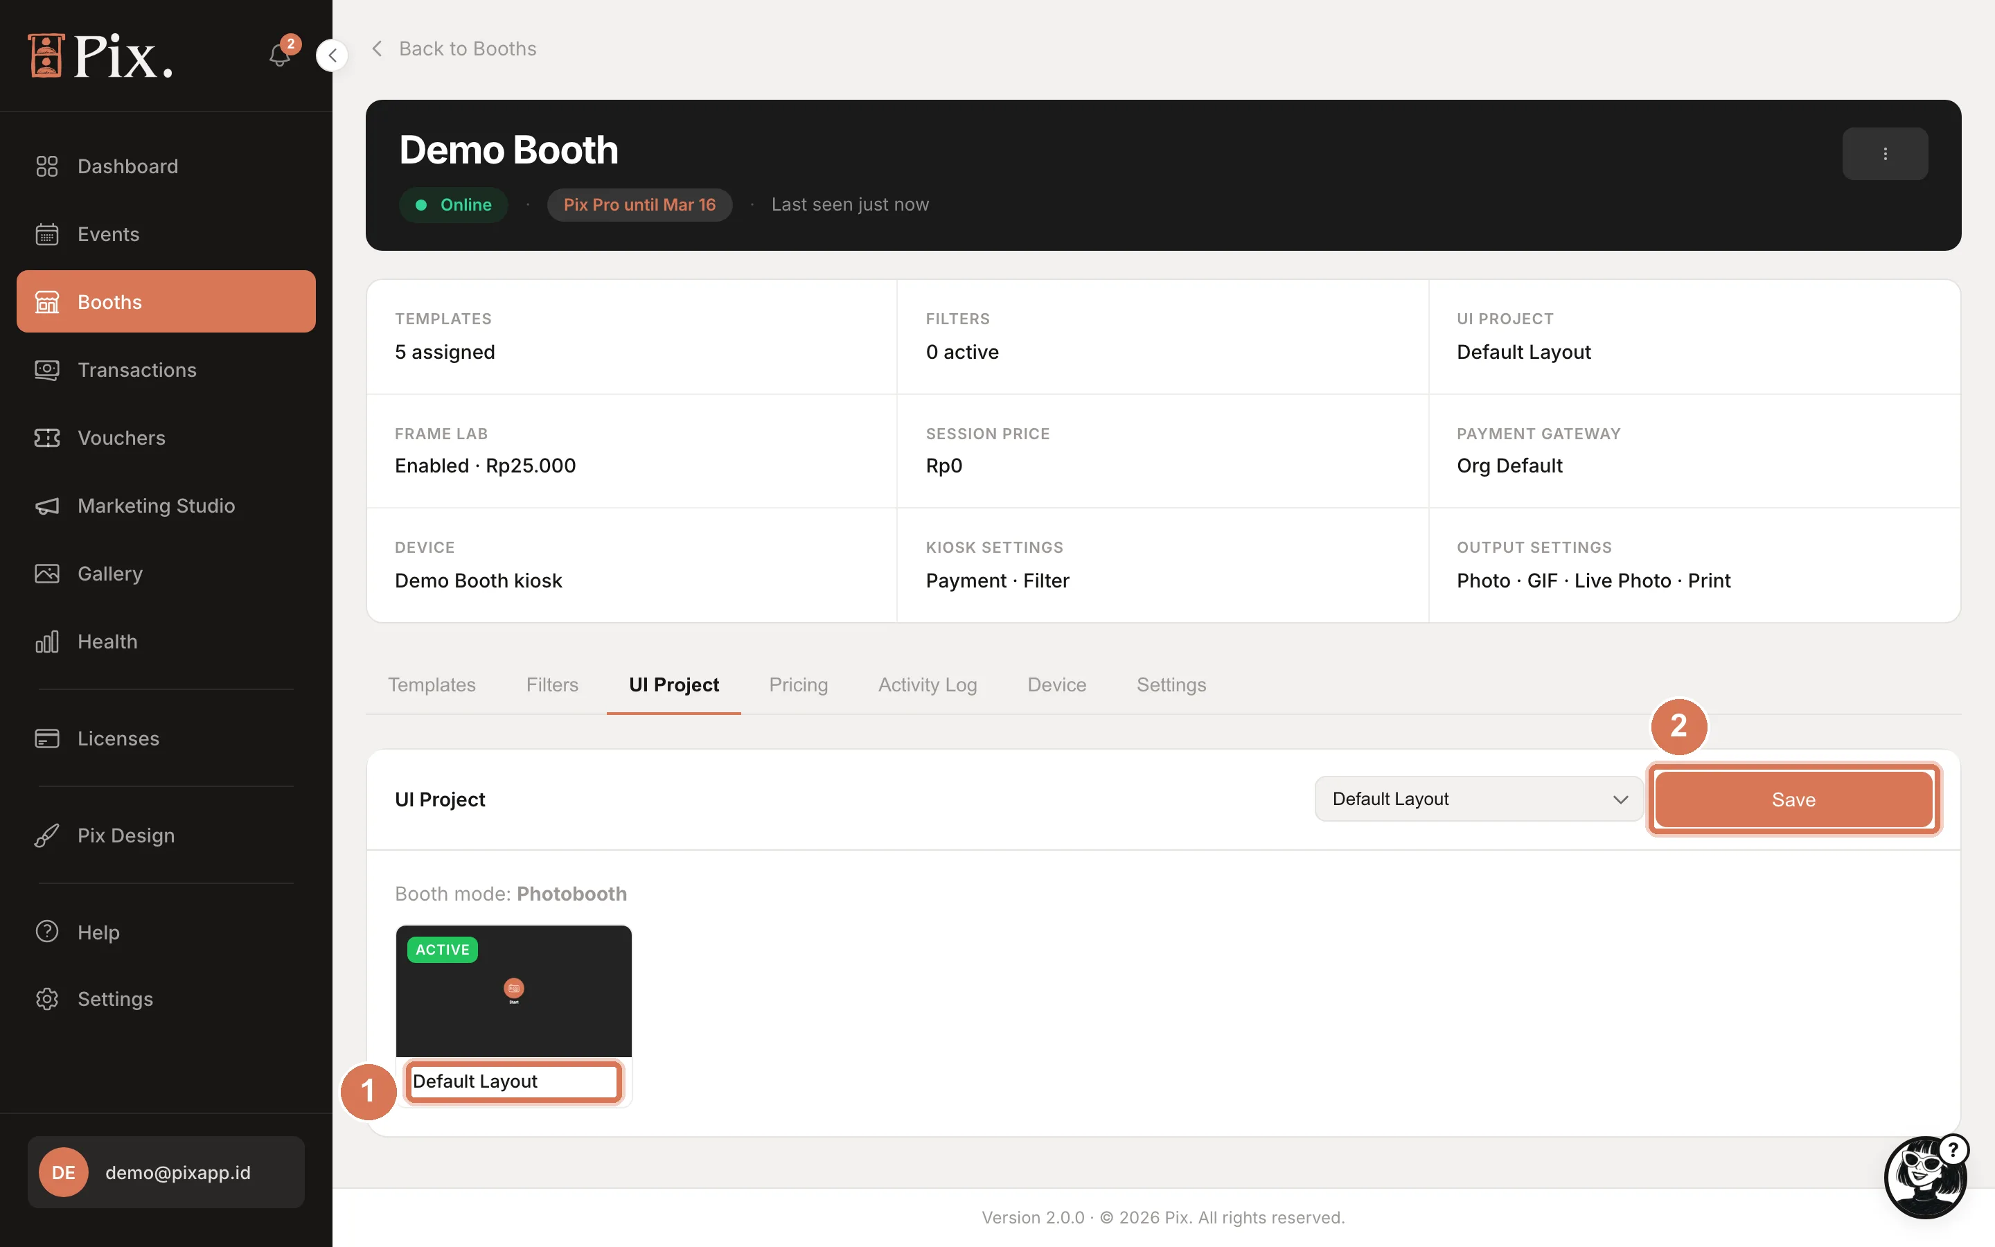Click the Dashboard grid icon
1995x1247 pixels.
pos(47,166)
